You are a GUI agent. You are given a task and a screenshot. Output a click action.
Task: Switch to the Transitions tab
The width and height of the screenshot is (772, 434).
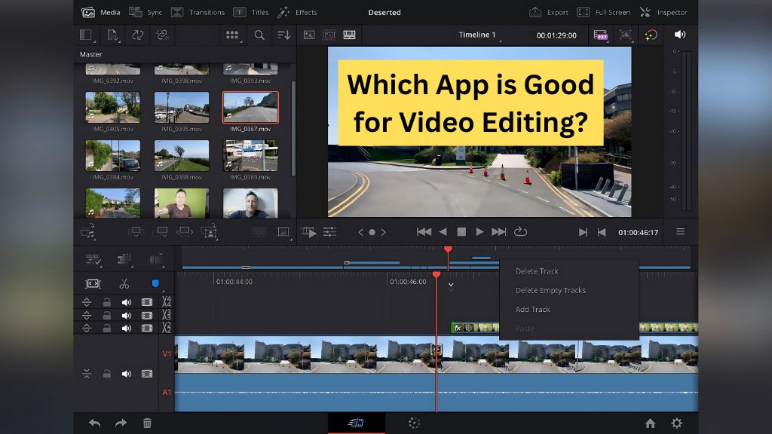tap(198, 12)
